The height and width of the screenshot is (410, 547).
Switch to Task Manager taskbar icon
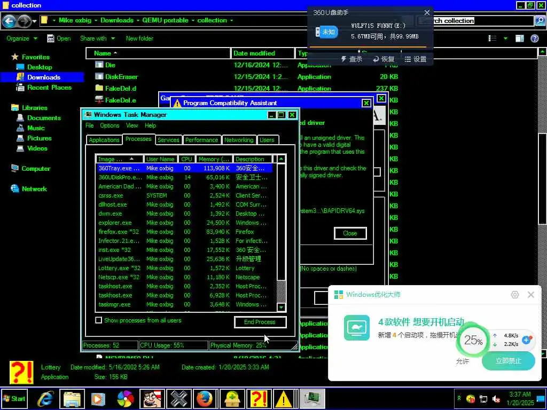(x=312, y=398)
